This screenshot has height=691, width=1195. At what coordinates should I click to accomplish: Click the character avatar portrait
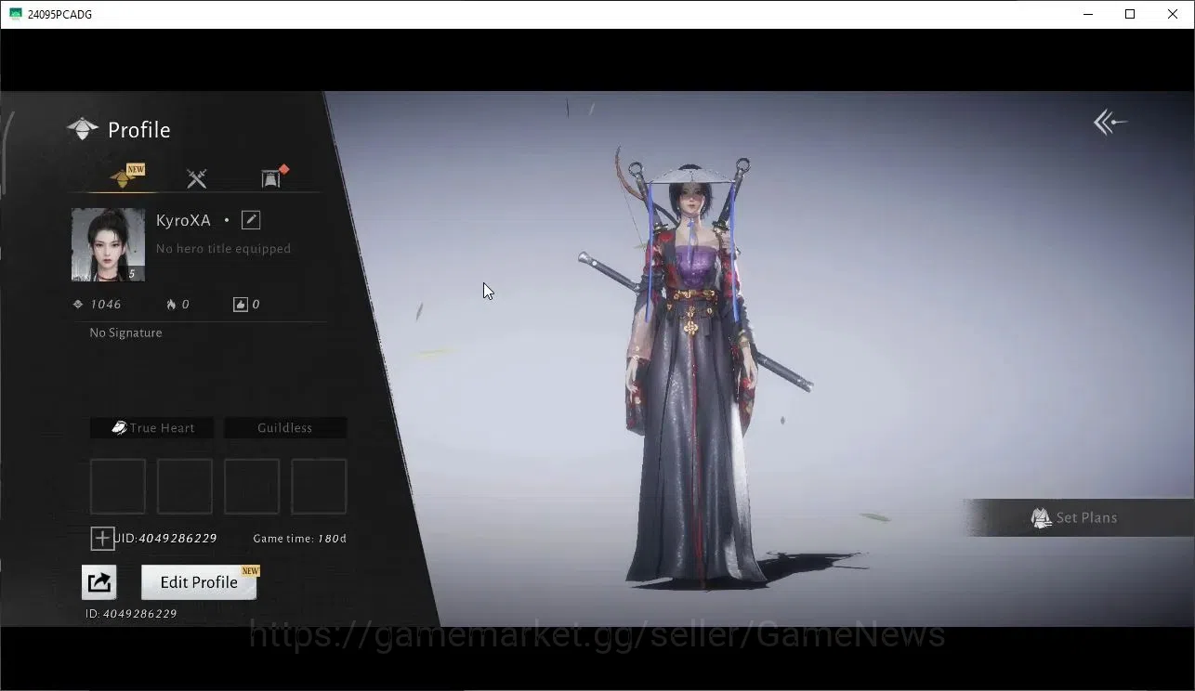pos(109,244)
